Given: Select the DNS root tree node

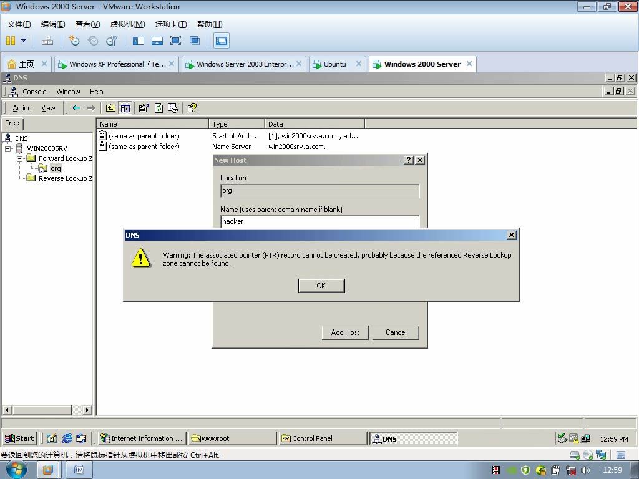Looking at the screenshot, I should (21, 138).
